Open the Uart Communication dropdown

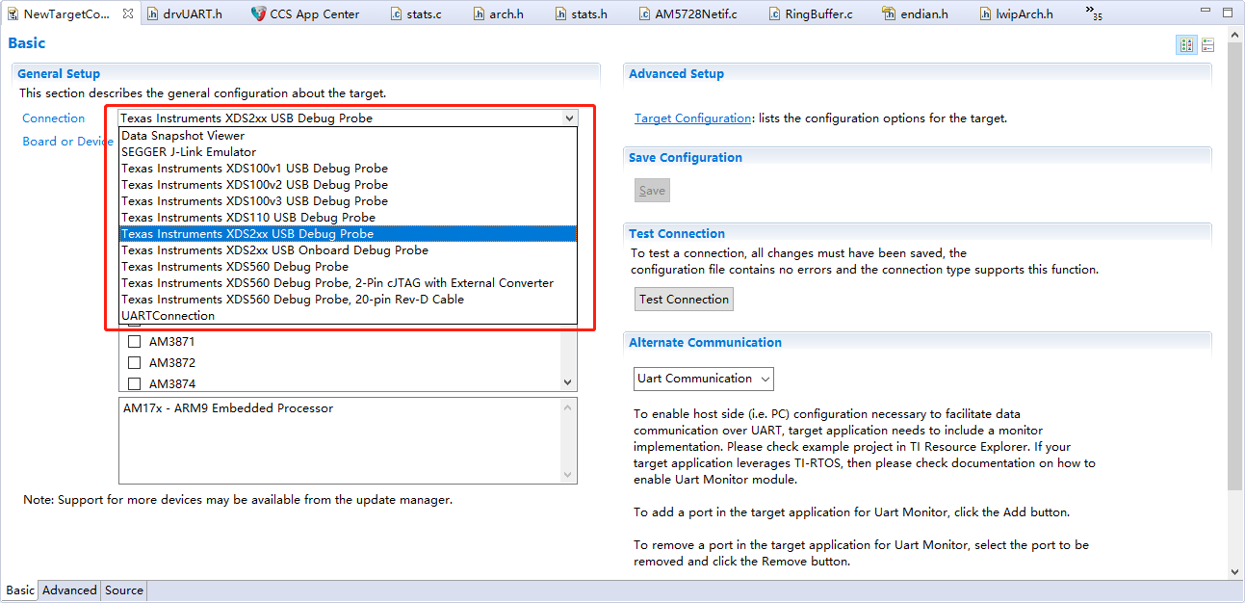coord(704,379)
